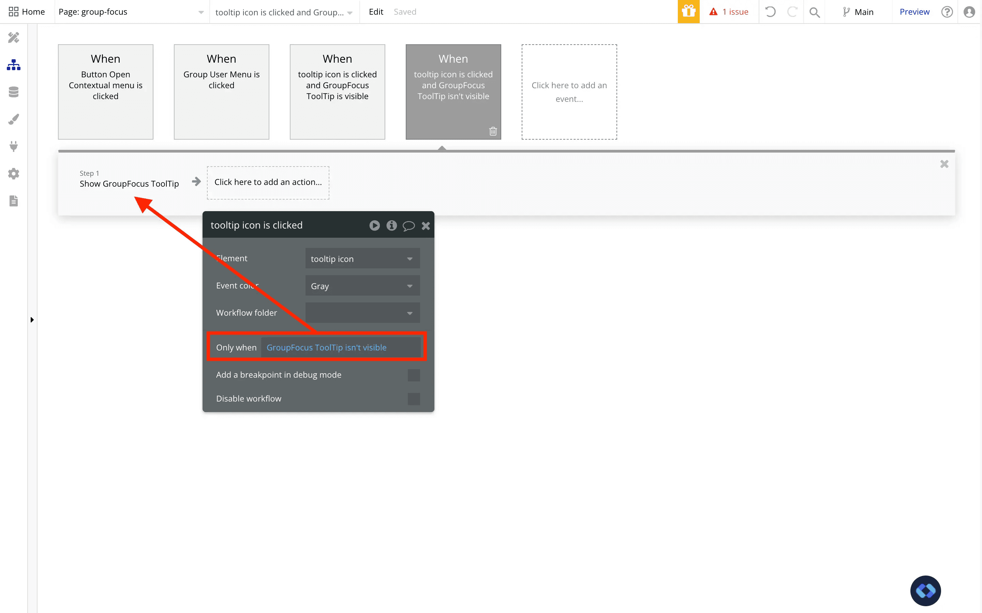Open the Event color Gray dropdown

[x=362, y=286]
